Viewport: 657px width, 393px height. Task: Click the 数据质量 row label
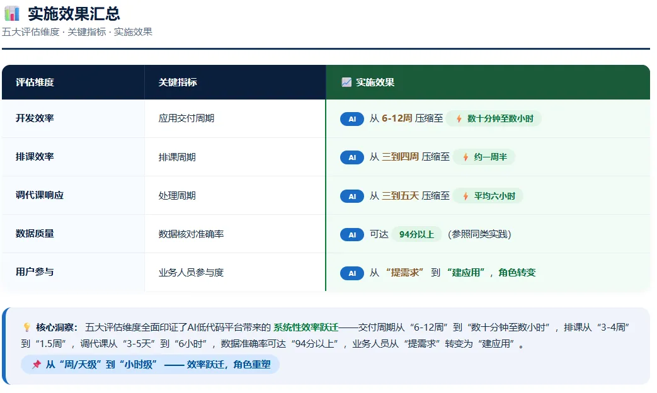coord(35,234)
